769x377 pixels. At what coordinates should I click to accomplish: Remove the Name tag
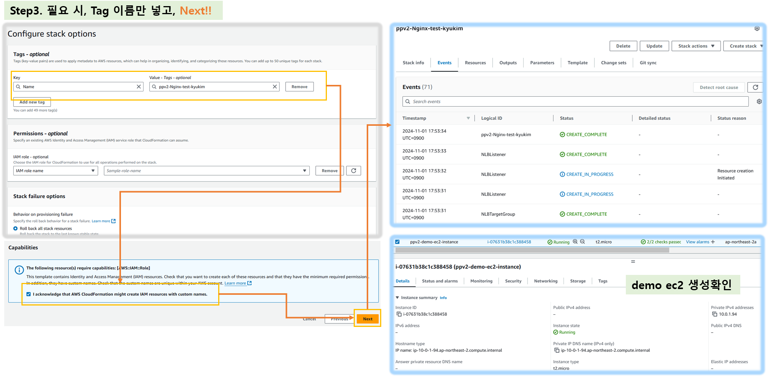coord(299,87)
